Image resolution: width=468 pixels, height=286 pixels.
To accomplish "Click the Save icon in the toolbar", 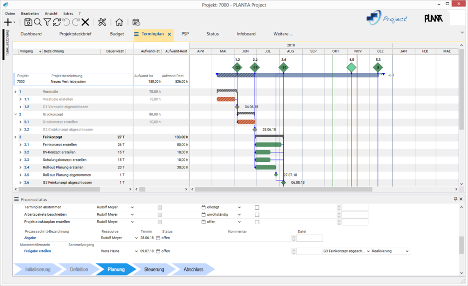I will coord(28,22).
